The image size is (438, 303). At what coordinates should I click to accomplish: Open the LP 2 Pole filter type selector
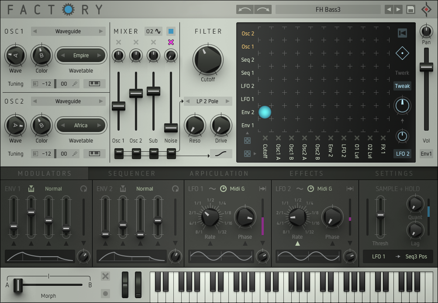[x=207, y=101]
